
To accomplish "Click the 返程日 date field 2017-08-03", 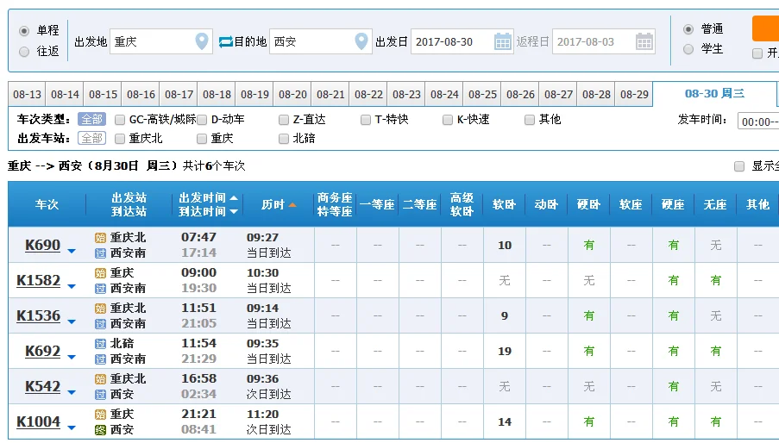I will coord(604,41).
